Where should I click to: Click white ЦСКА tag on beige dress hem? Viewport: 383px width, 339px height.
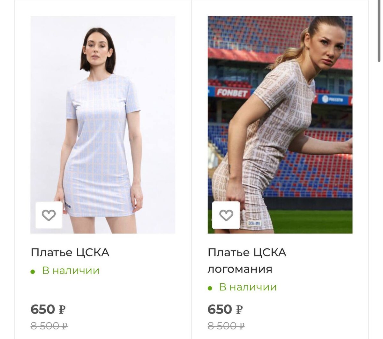254,223
